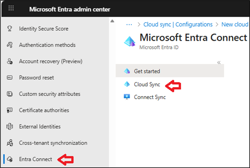Click the Identity Secure Score trophy icon
250x168 pixels.
[x=10, y=29]
